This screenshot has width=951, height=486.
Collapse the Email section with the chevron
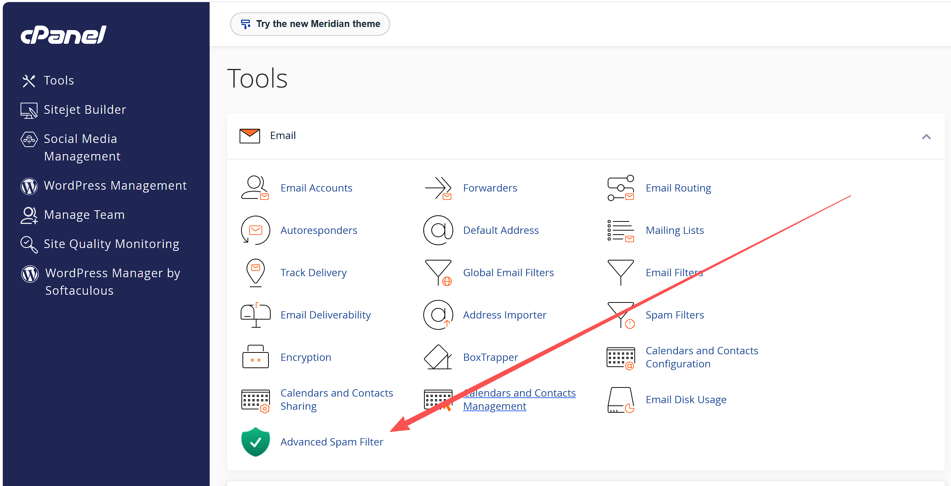pos(926,137)
